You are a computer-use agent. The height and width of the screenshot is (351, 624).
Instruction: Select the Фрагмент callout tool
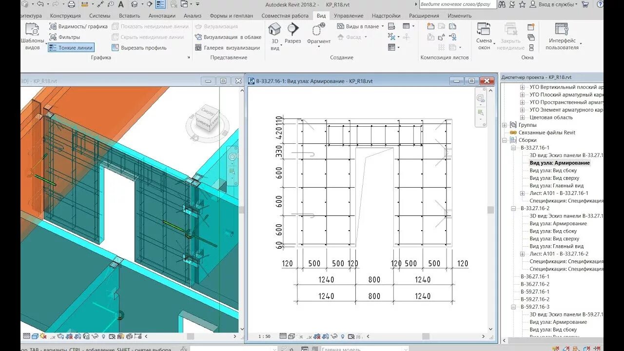(319, 34)
